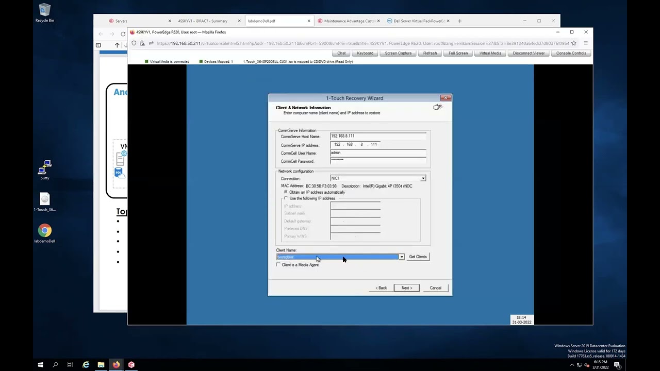The image size is (660, 371).
Task: Open the volume tray icon
Action: tap(587, 365)
